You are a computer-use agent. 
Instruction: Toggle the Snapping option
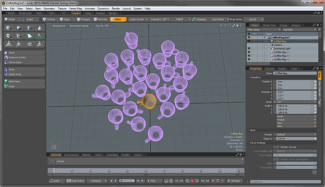click(199, 19)
